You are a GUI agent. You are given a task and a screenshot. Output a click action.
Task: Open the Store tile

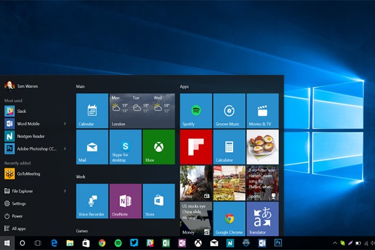tap(159, 201)
